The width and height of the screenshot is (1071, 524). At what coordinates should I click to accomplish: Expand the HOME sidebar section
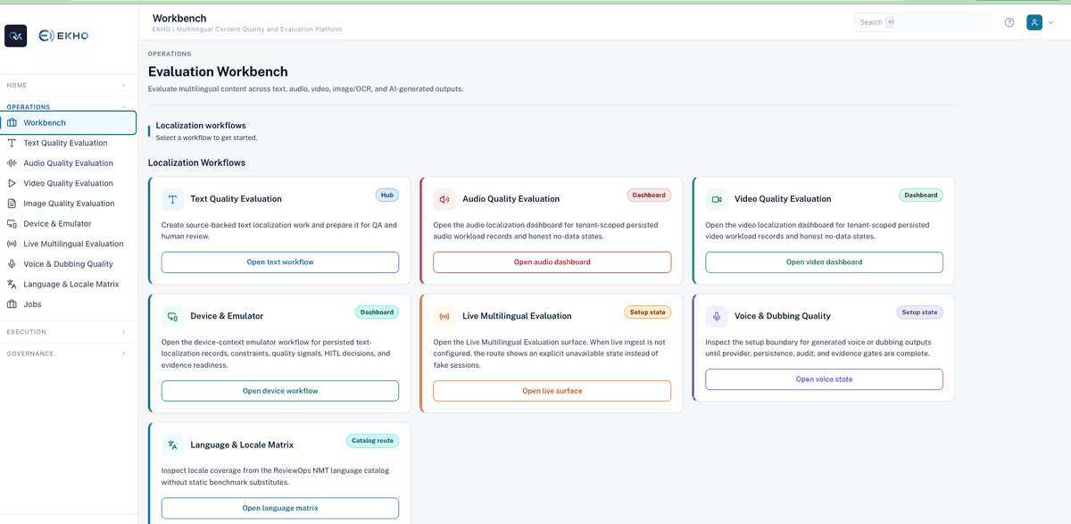[x=69, y=86]
